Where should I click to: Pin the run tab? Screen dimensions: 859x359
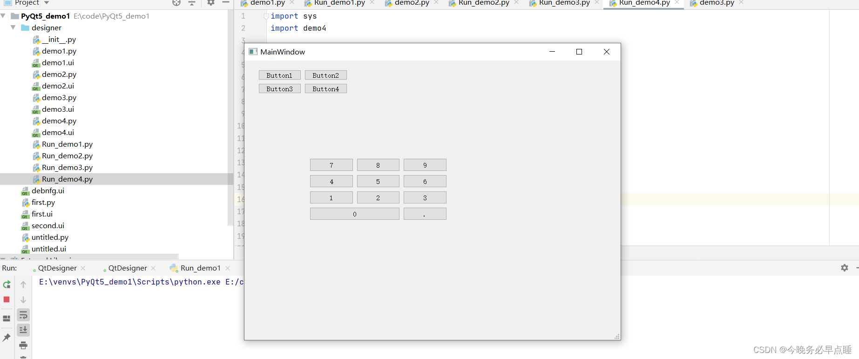coord(7,338)
